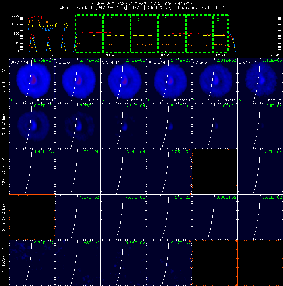Click the 'clean' algorithm label
Image resolution: width=283 pixels, height=286 pixels.
pos(65,8)
